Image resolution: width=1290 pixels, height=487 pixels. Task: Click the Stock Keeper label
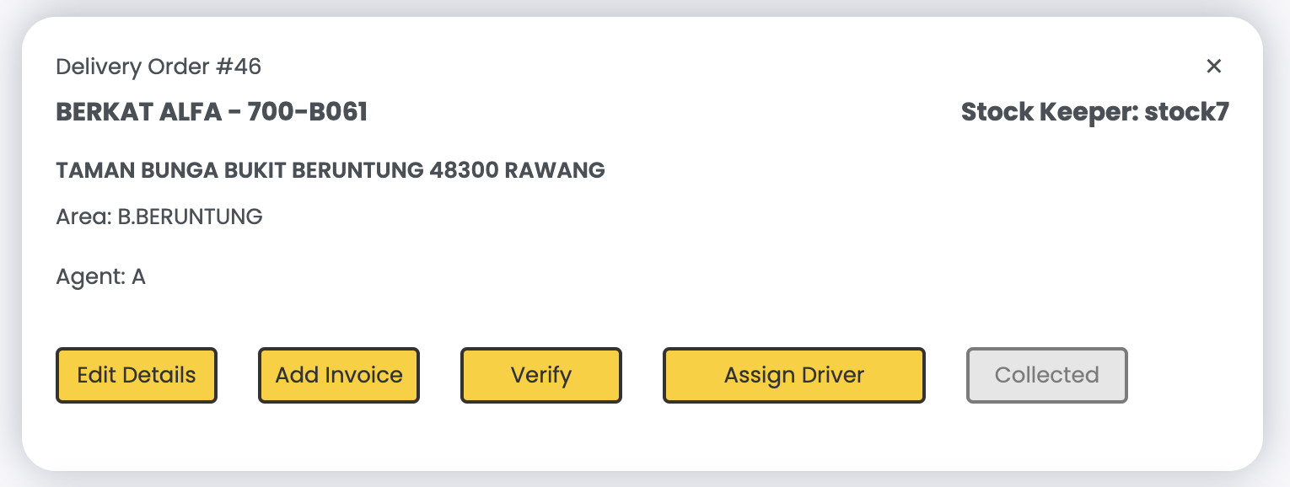pyautogui.click(x=1050, y=112)
